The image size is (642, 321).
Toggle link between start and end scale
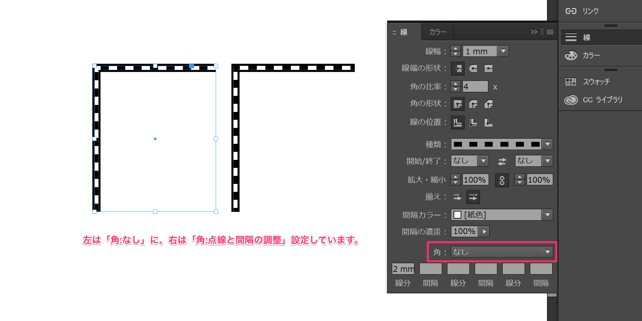point(502,180)
